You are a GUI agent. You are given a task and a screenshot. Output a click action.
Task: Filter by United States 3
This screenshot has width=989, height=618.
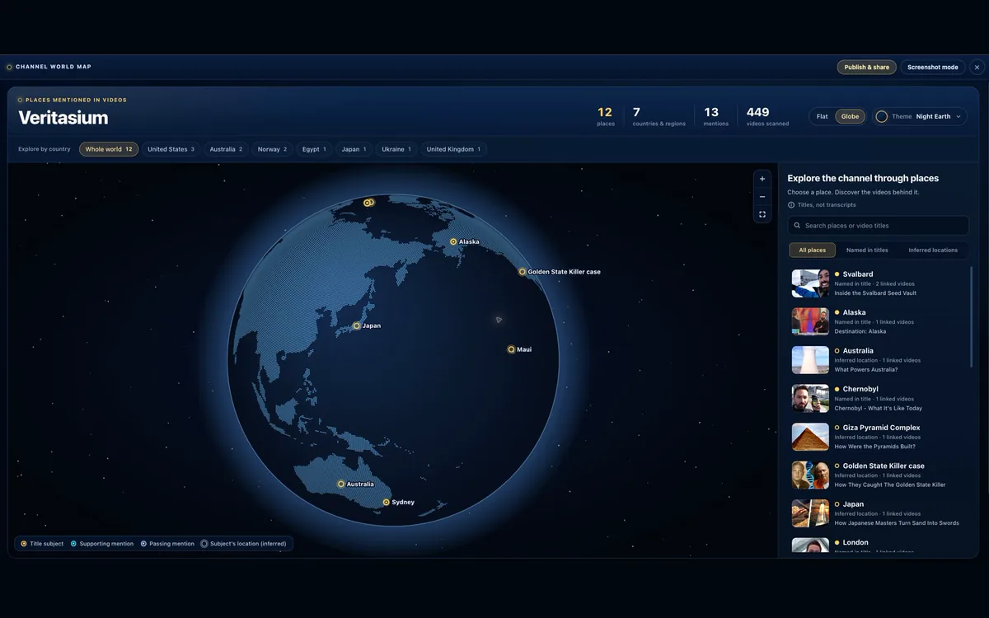pyautogui.click(x=171, y=149)
